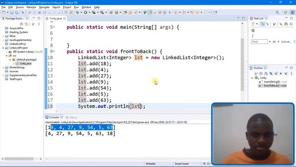Open the Navigate menu
Image resolution: width=296 pixels, height=167 pixels.
pos(44,7)
